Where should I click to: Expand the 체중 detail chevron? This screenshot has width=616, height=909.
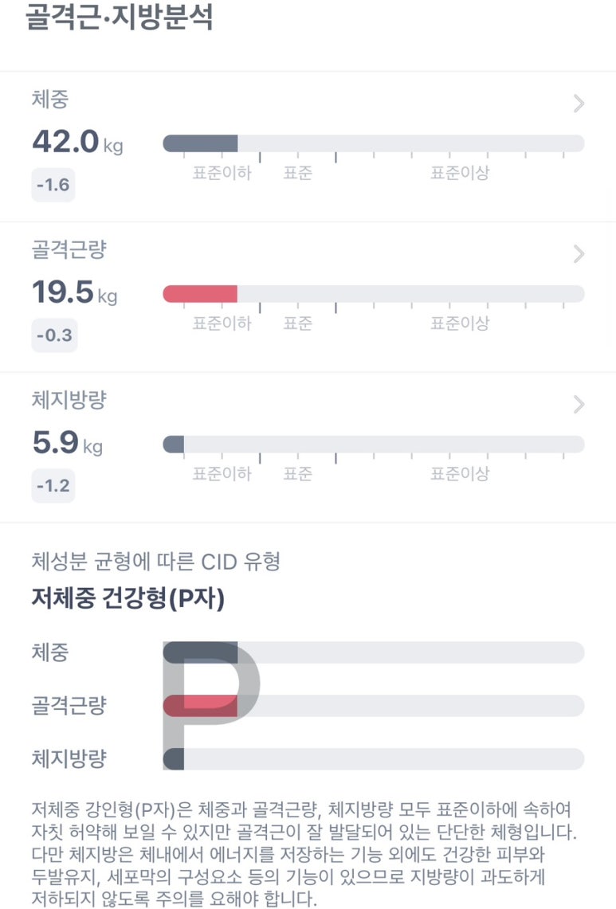click(x=579, y=104)
